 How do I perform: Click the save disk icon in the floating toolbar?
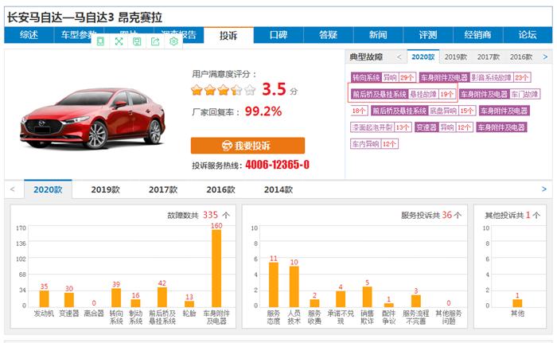coord(137,41)
